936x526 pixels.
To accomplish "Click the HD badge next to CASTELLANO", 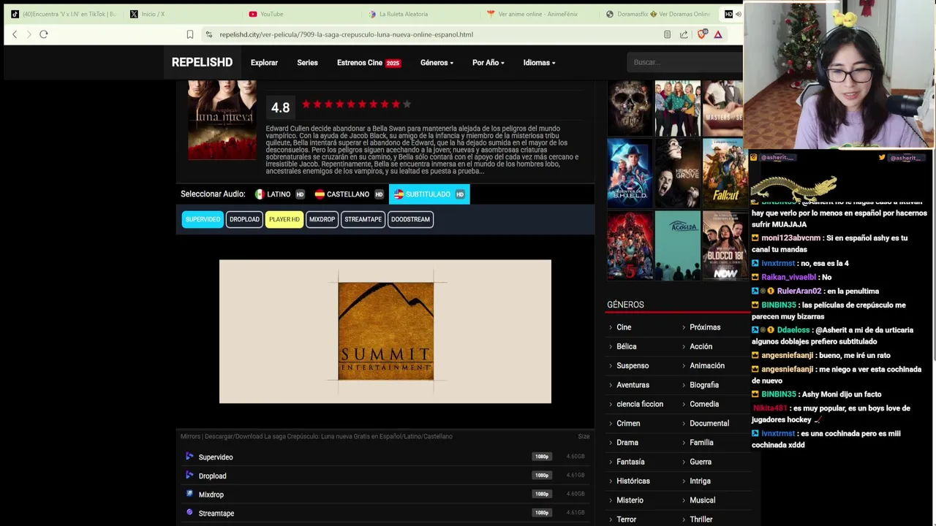I will point(379,194).
